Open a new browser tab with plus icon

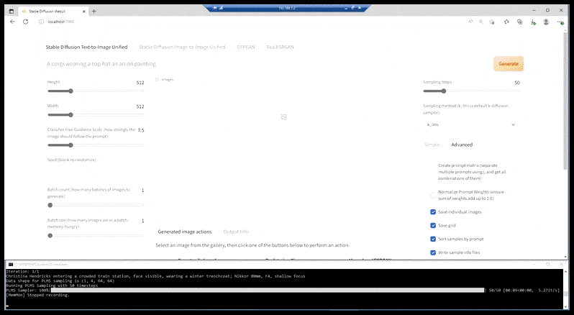coord(94,11)
